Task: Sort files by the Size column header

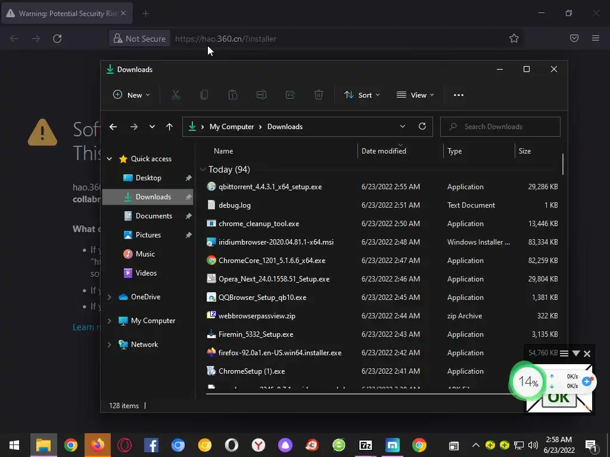Action: [x=524, y=151]
